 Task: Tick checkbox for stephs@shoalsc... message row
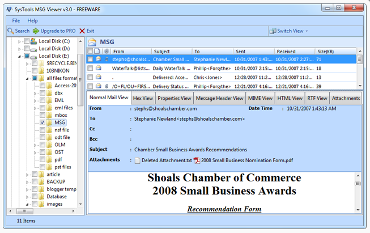point(90,60)
